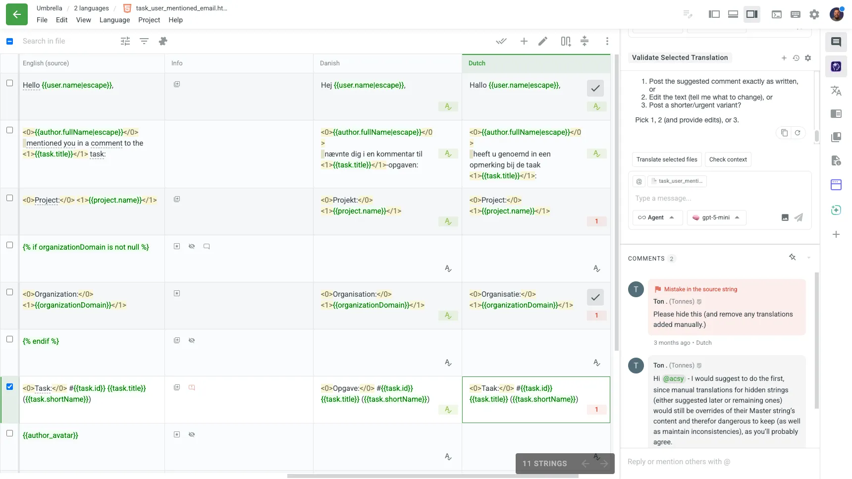Click the double-checkmark approve all icon
The width and height of the screenshot is (852, 479).
(x=501, y=41)
